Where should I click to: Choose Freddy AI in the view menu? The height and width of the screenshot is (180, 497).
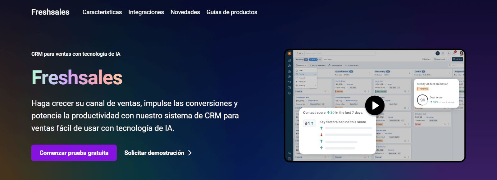coord(306,82)
